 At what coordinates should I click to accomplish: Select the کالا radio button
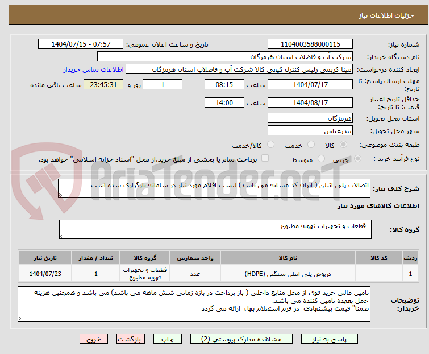(343, 145)
